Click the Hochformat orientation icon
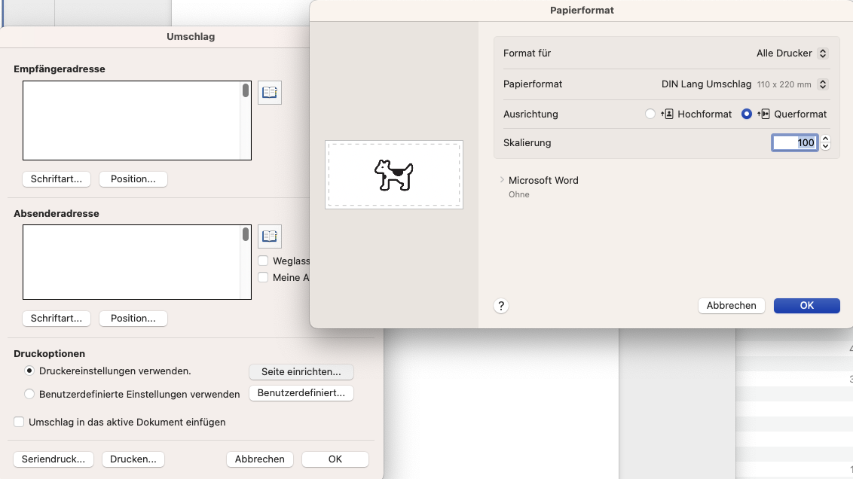The width and height of the screenshot is (853, 479). (x=668, y=114)
